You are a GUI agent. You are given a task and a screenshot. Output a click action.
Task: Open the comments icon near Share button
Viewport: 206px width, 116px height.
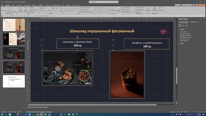(x=193, y=5)
